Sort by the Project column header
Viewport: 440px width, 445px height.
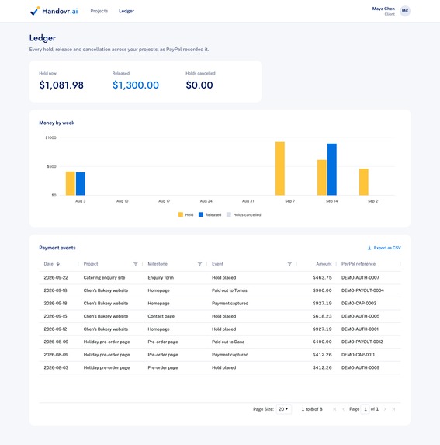[x=91, y=264]
